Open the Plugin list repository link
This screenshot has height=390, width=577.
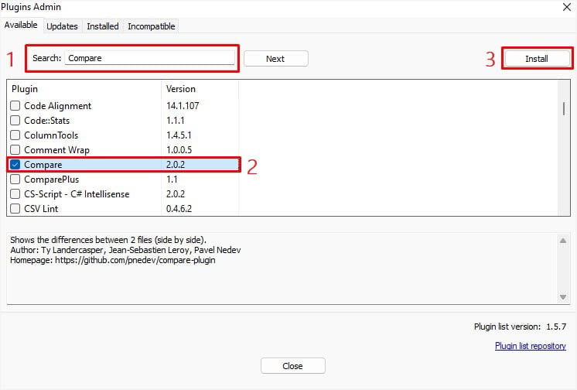pyautogui.click(x=531, y=346)
